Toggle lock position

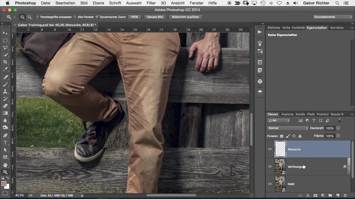pyautogui.click(x=294, y=136)
